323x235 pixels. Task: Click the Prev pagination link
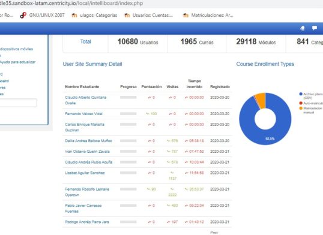214,233
